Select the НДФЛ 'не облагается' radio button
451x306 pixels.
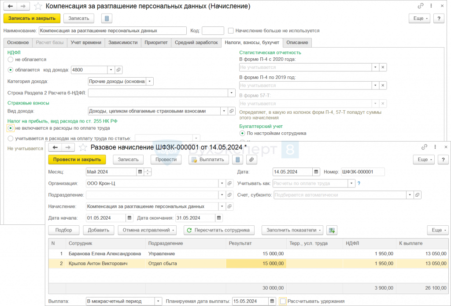[11, 59]
